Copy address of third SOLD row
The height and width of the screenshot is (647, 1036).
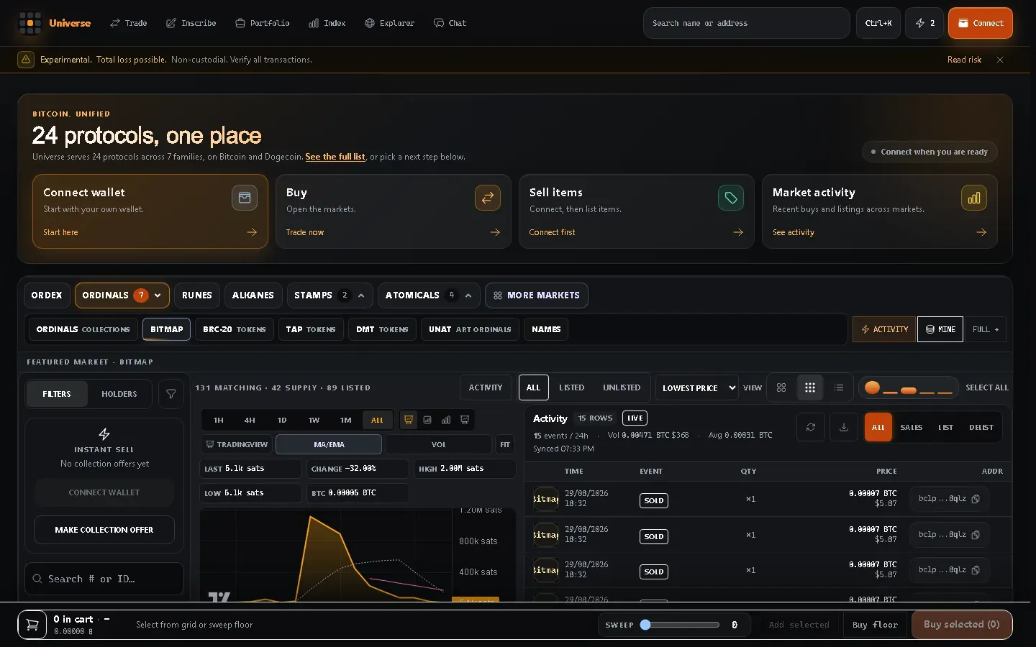(976, 570)
